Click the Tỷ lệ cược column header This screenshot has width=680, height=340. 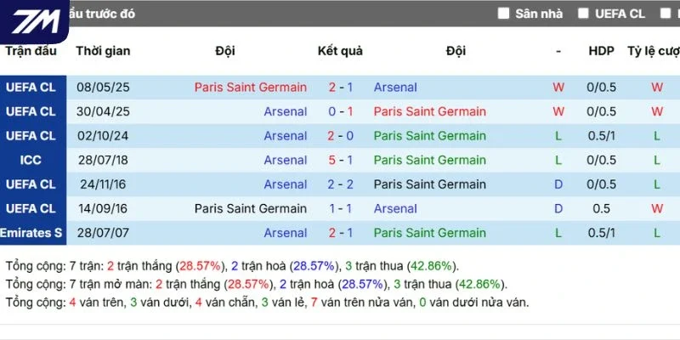pyautogui.click(x=654, y=51)
